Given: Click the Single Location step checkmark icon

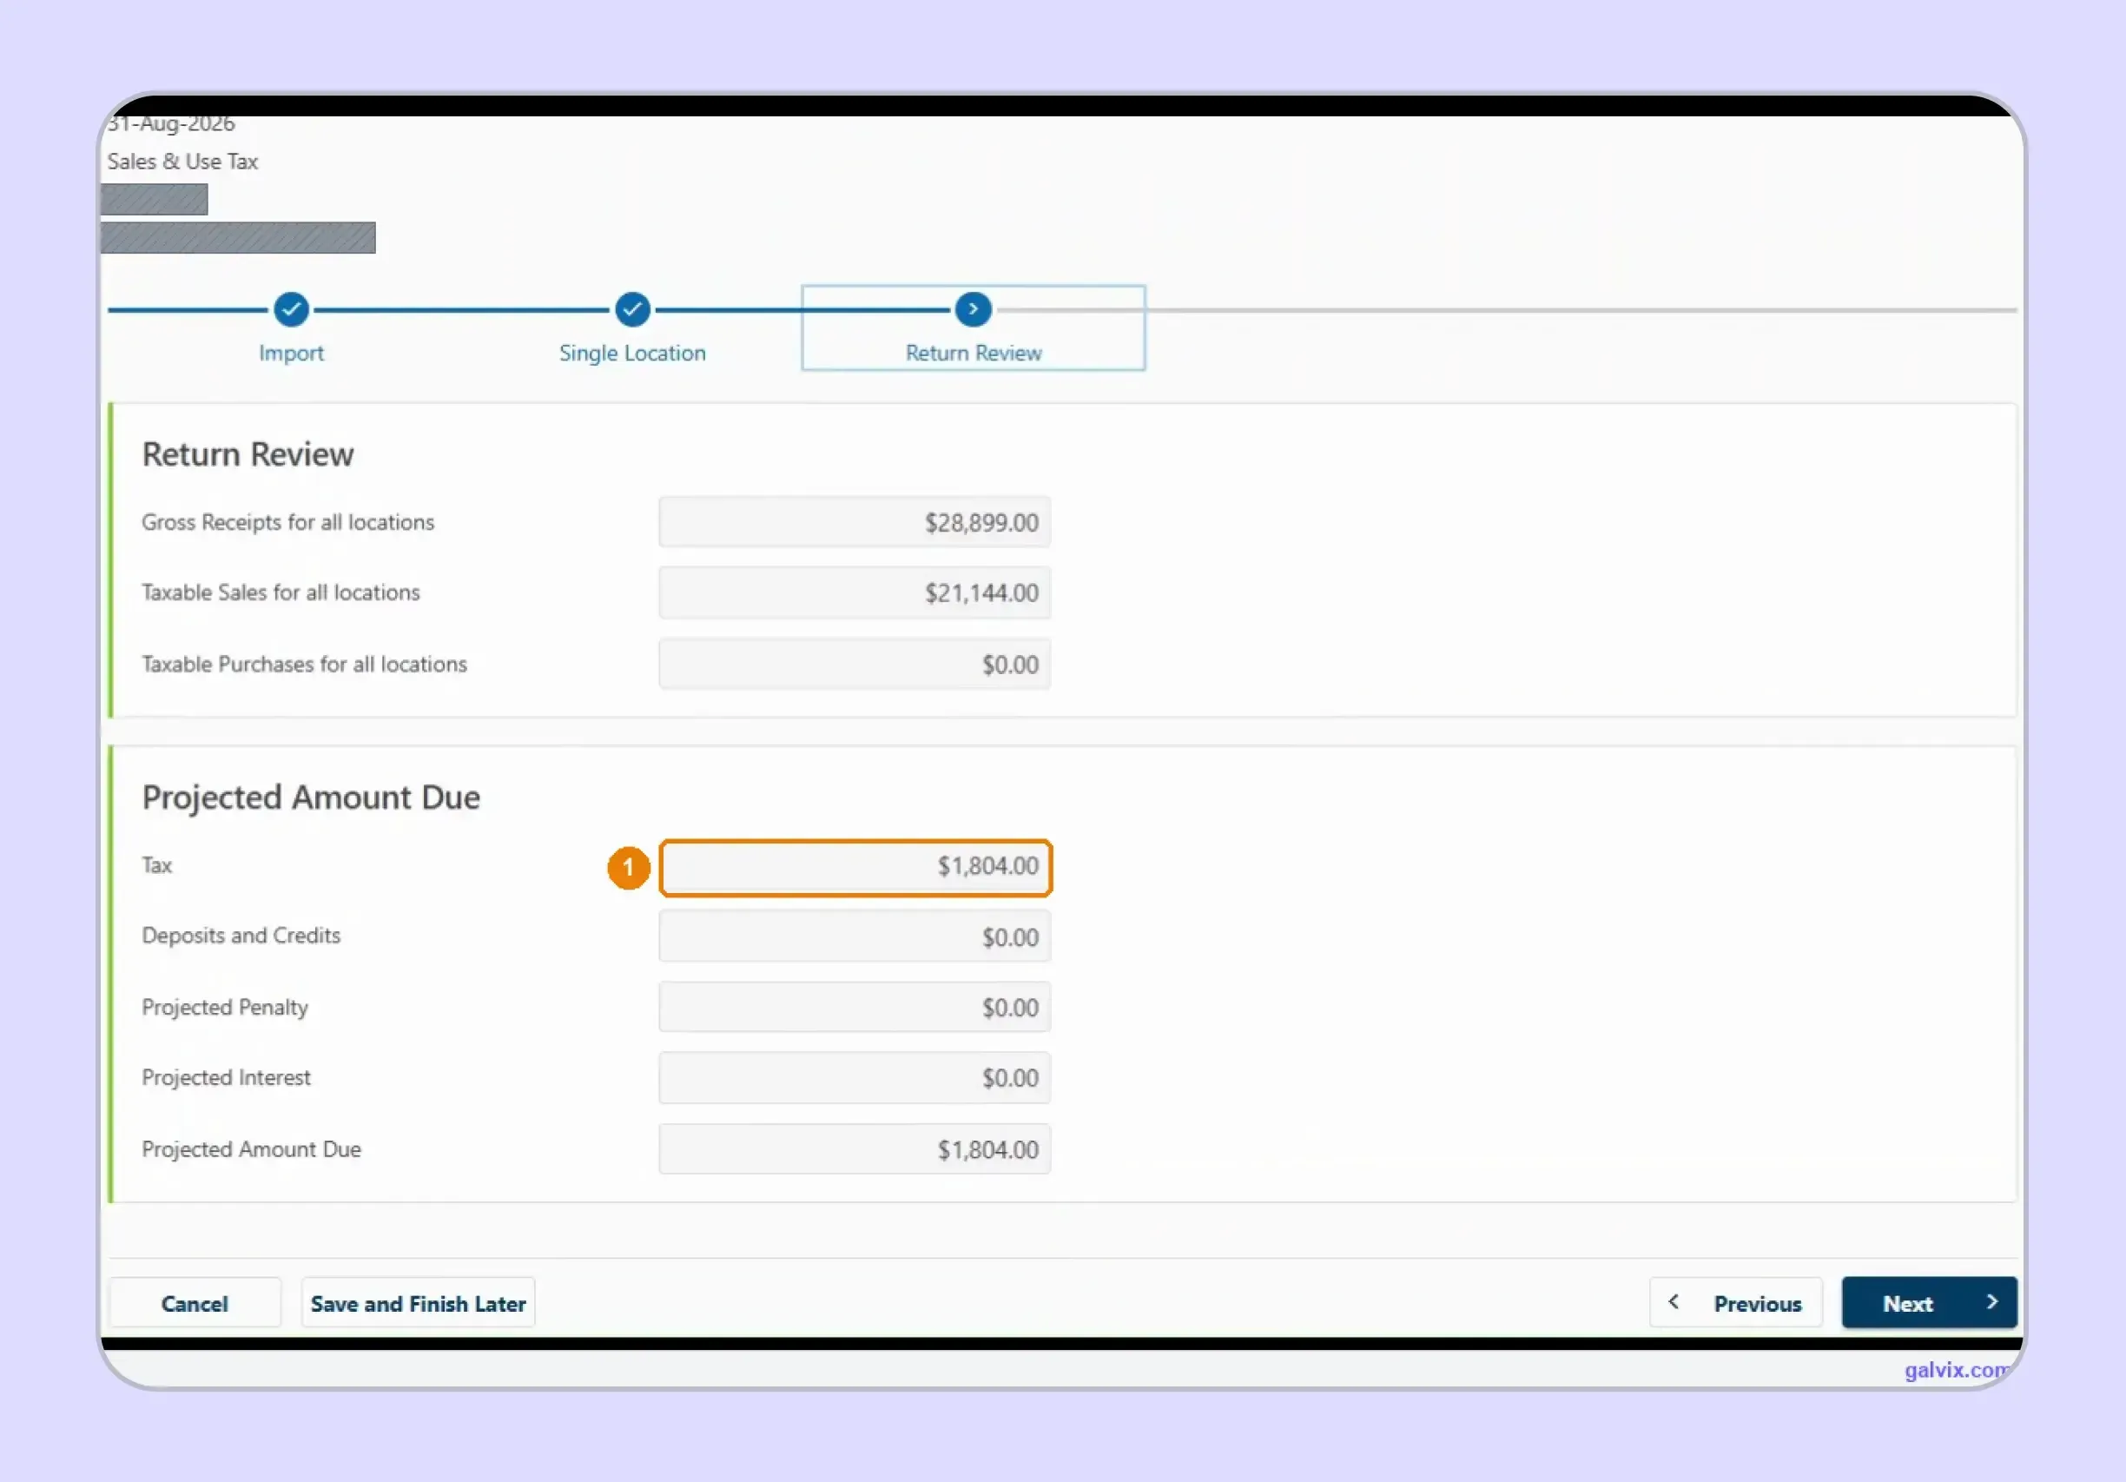Looking at the screenshot, I should pos(632,309).
